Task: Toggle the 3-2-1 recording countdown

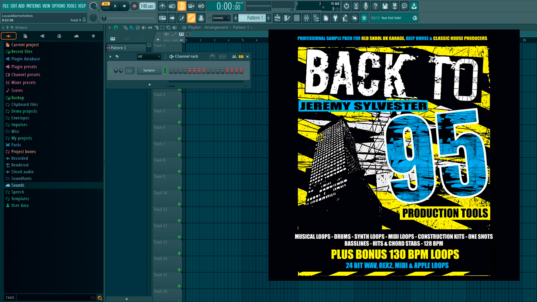Action: coord(182,6)
